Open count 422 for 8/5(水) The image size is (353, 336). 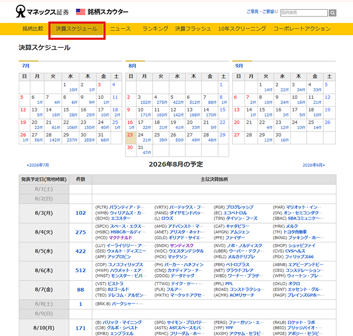click(80, 252)
